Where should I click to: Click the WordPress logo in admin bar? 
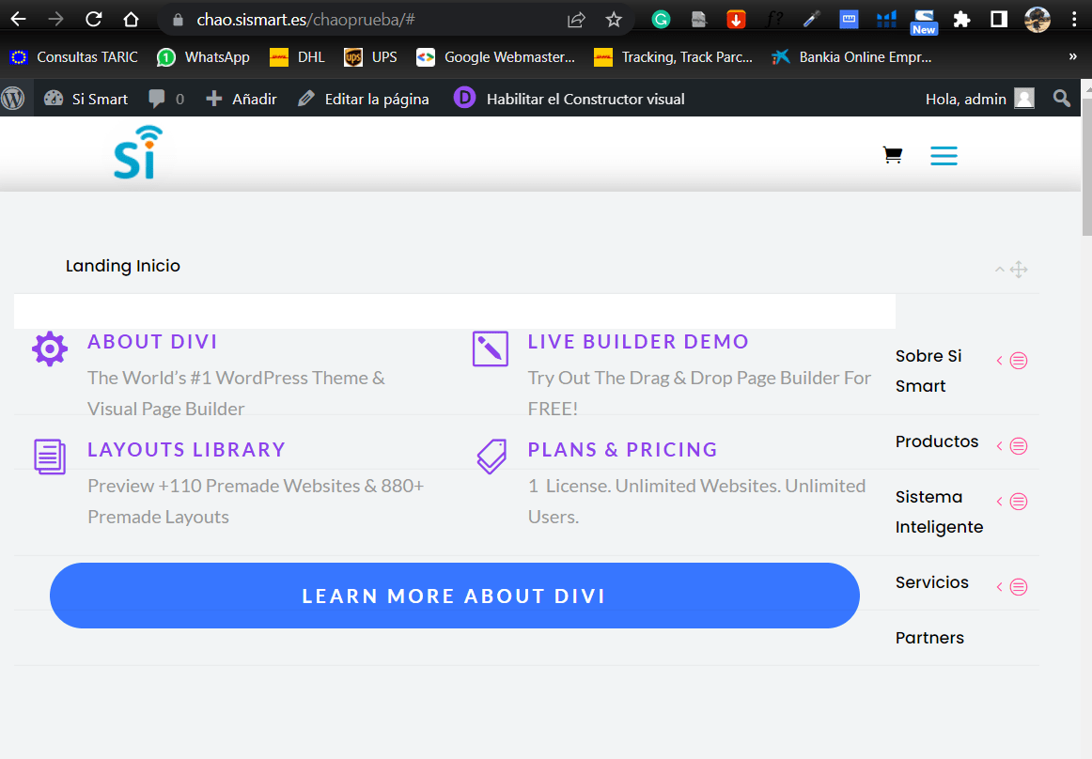[12, 99]
